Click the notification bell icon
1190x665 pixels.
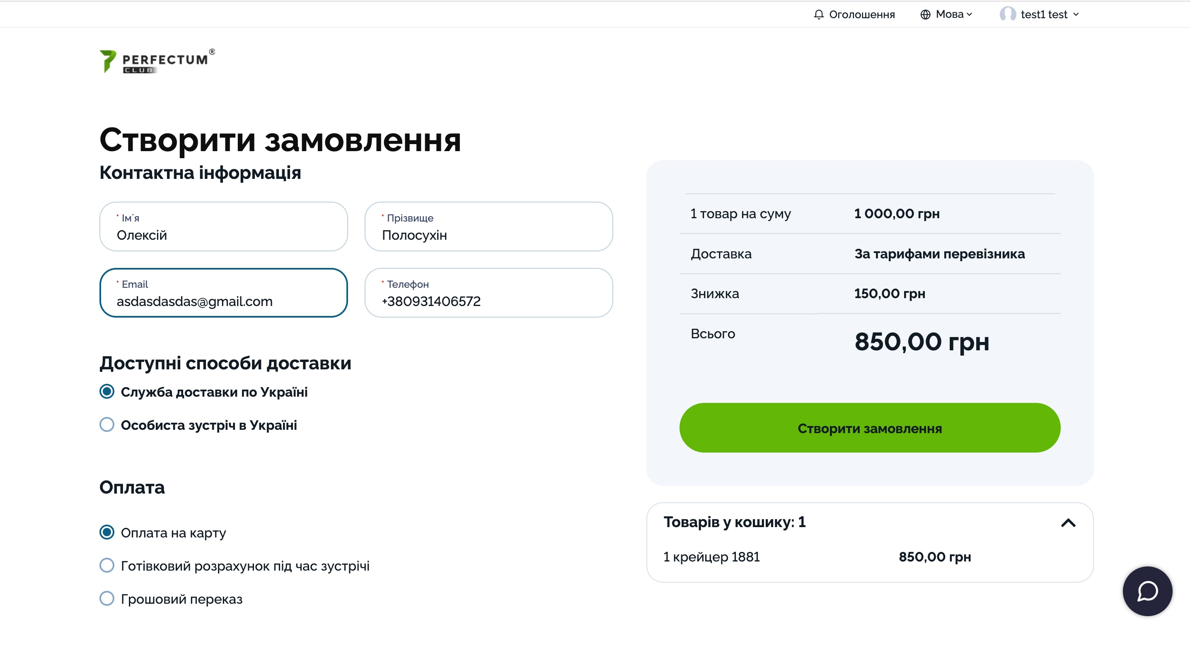[x=818, y=14]
